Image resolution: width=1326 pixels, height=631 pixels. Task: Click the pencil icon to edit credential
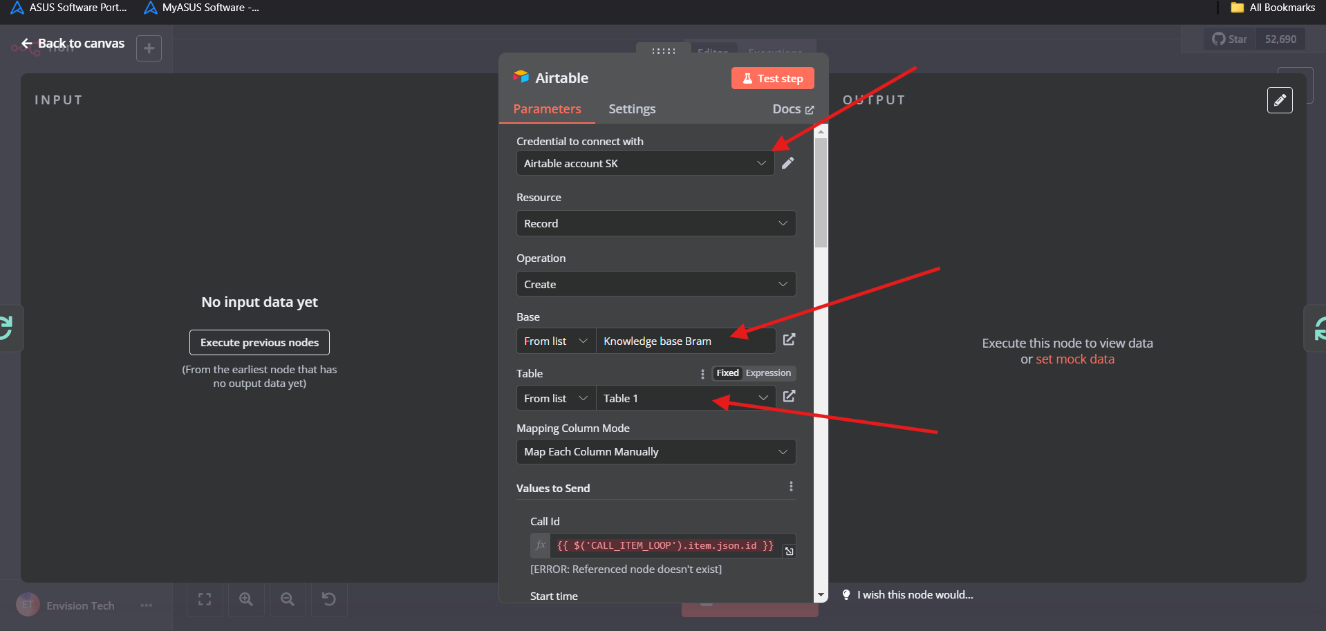click(787, 163)
